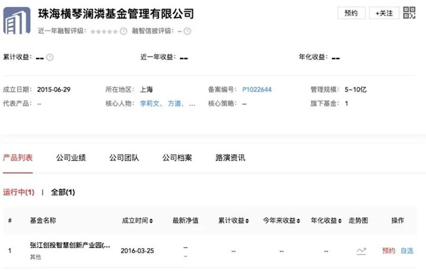Open core person link 方道
426x271 pixels.
[175, 103]
